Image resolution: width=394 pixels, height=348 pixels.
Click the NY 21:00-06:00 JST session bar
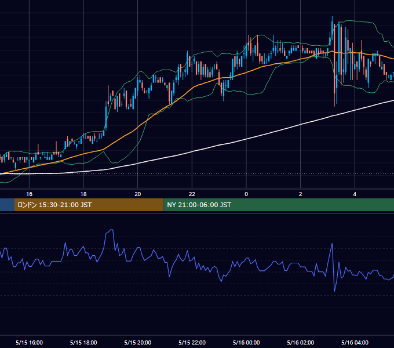[279, 205]
